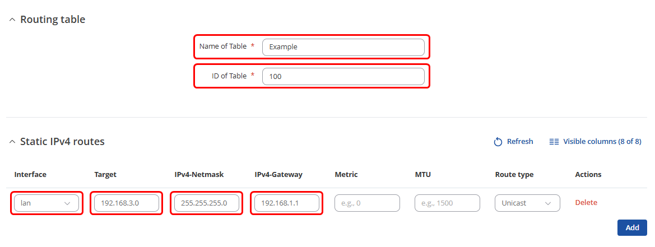Click the IPv4-Netmask input field
The width and height of the screenshot is (655, 247).
(207, 203)
